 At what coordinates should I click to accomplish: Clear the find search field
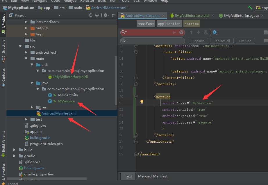(x=182, y=32)
